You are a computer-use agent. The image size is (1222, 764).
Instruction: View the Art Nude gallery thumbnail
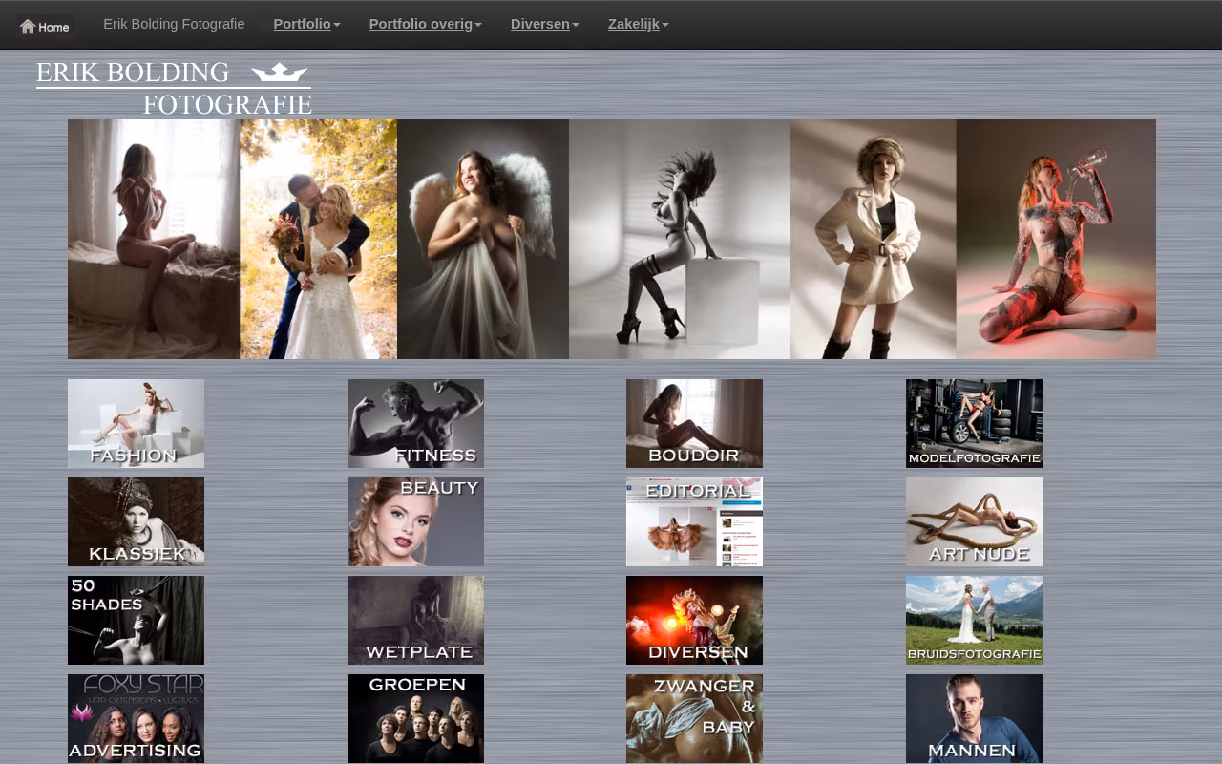tap(974, 521)
